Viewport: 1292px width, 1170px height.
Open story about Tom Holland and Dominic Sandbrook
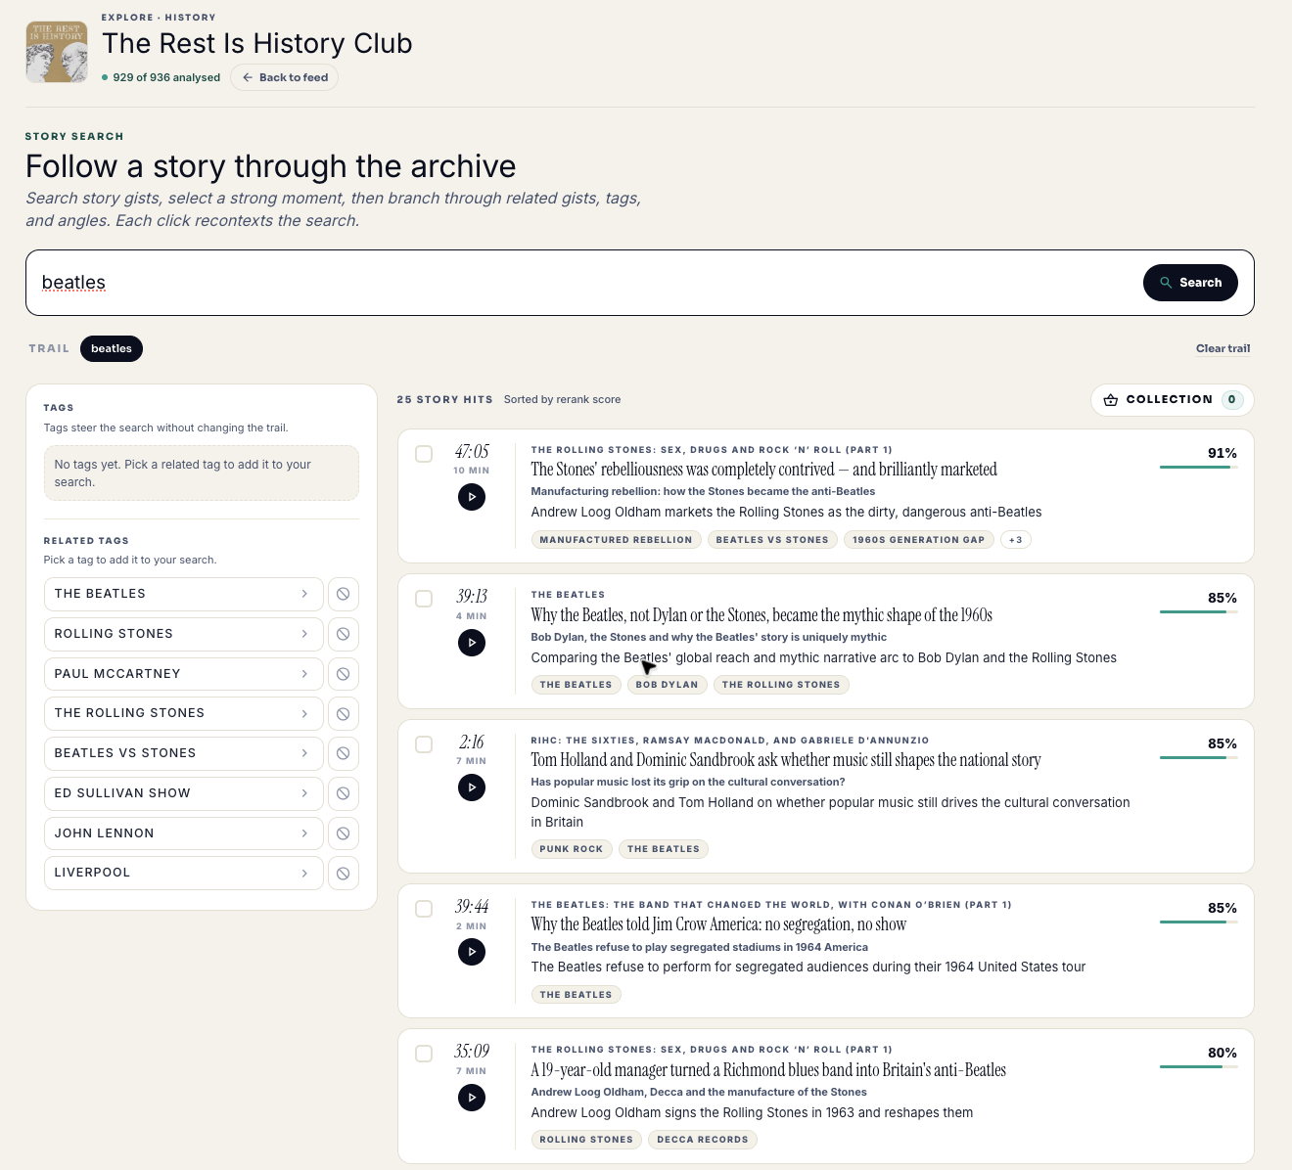click(x=786, y=760)
